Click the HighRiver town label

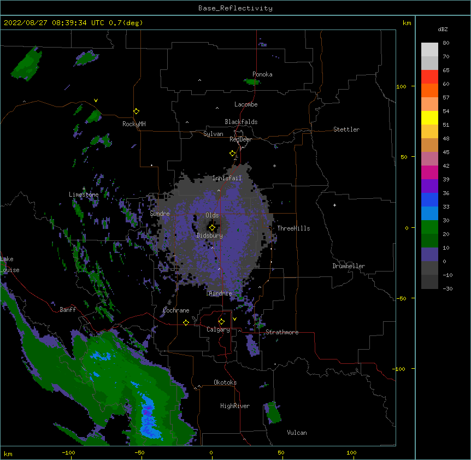(235, 406)
